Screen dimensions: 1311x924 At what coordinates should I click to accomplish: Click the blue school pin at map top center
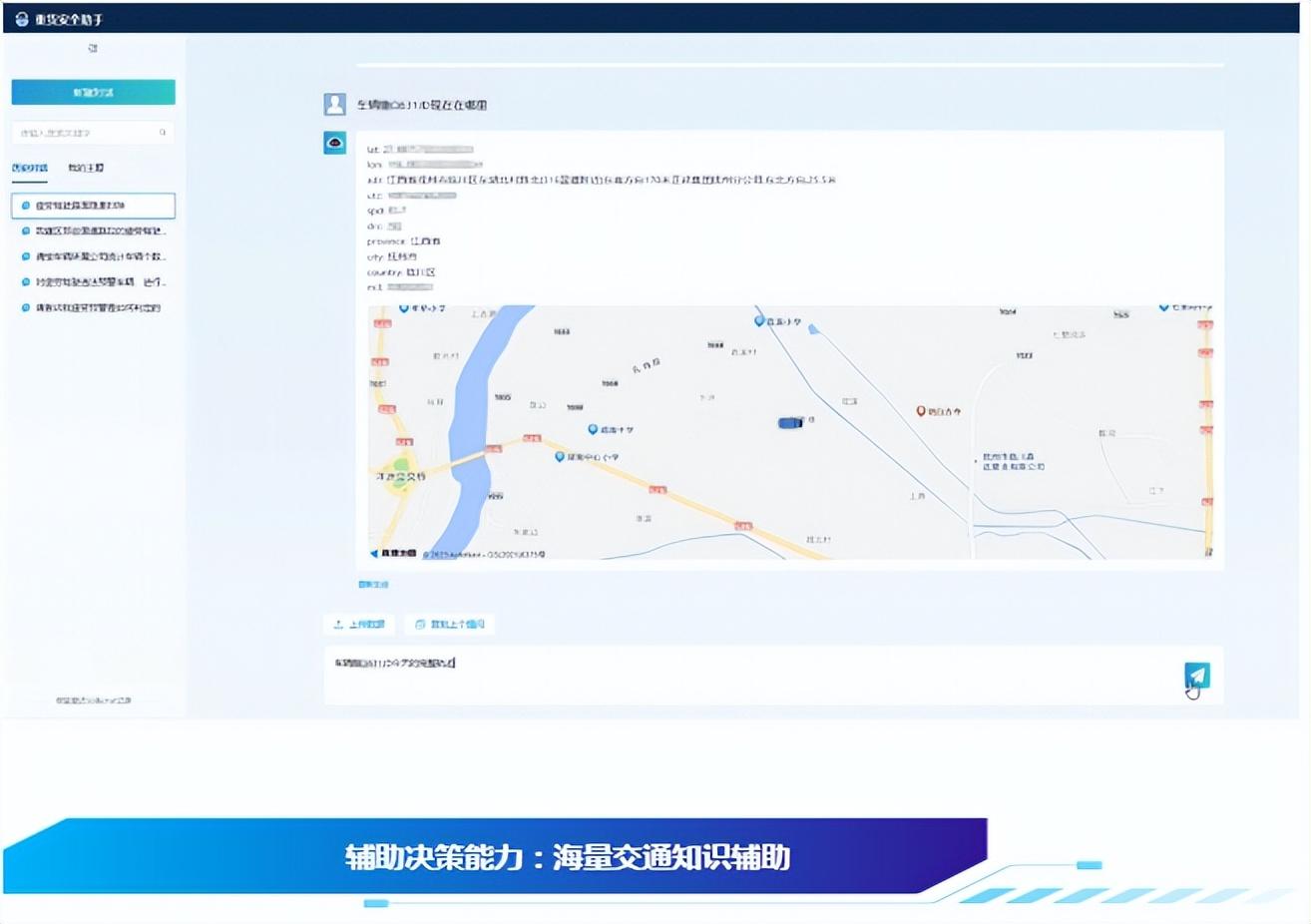coord(759,320)
